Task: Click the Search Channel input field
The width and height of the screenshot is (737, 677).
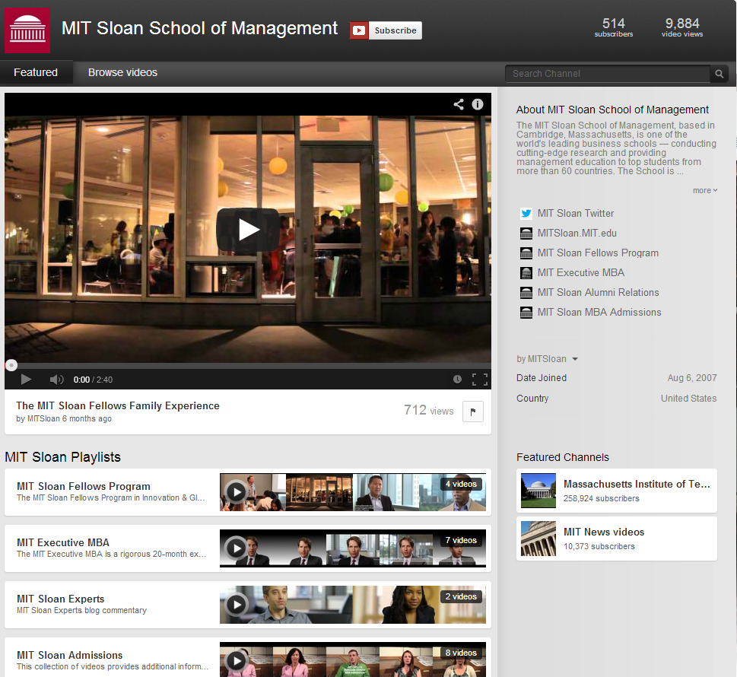Action: point(607,74)
